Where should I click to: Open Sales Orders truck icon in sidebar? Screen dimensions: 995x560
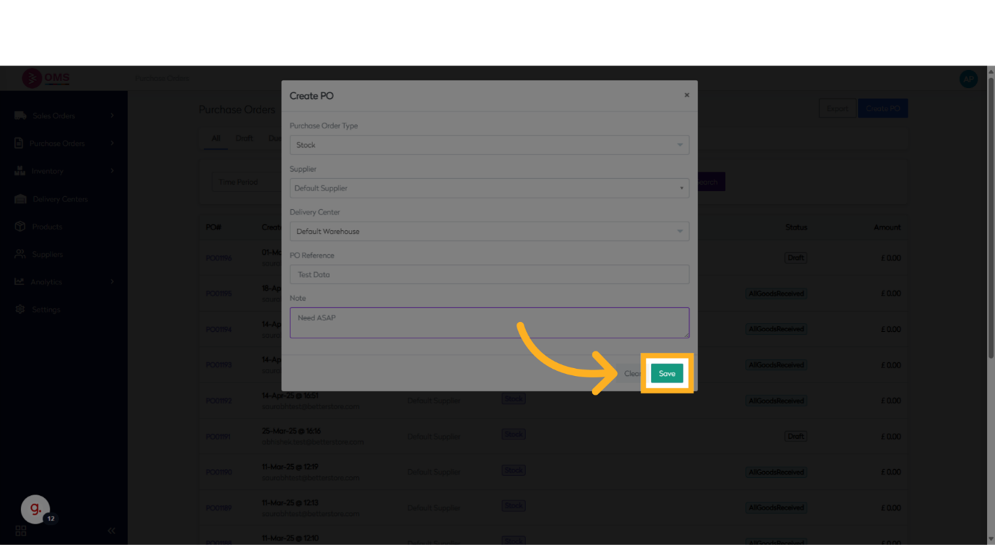[20, 115]
